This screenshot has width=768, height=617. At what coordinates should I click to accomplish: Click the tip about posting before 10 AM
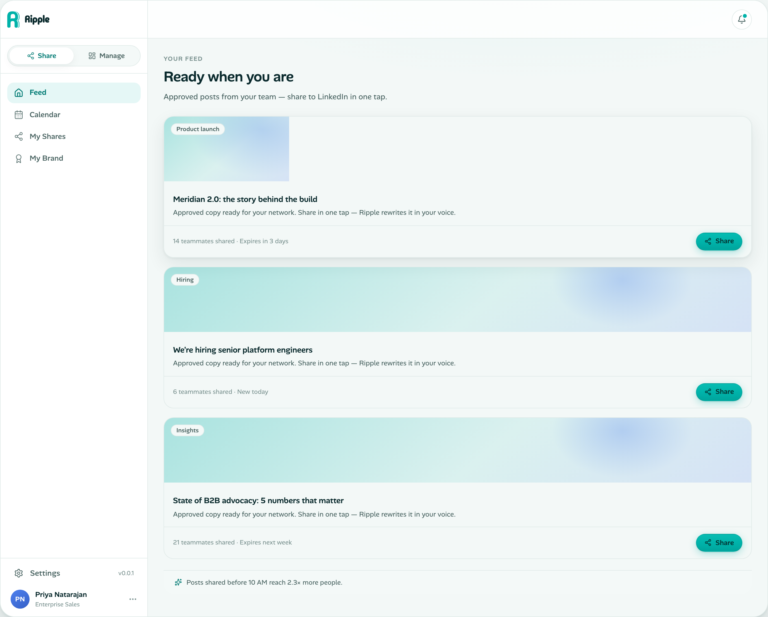pyautogui.click(x=264, y=582)
